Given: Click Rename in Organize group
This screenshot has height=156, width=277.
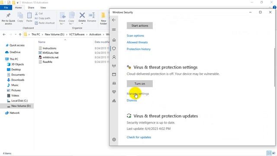Looking at the screenshot, I should click(x=92, y=17).
